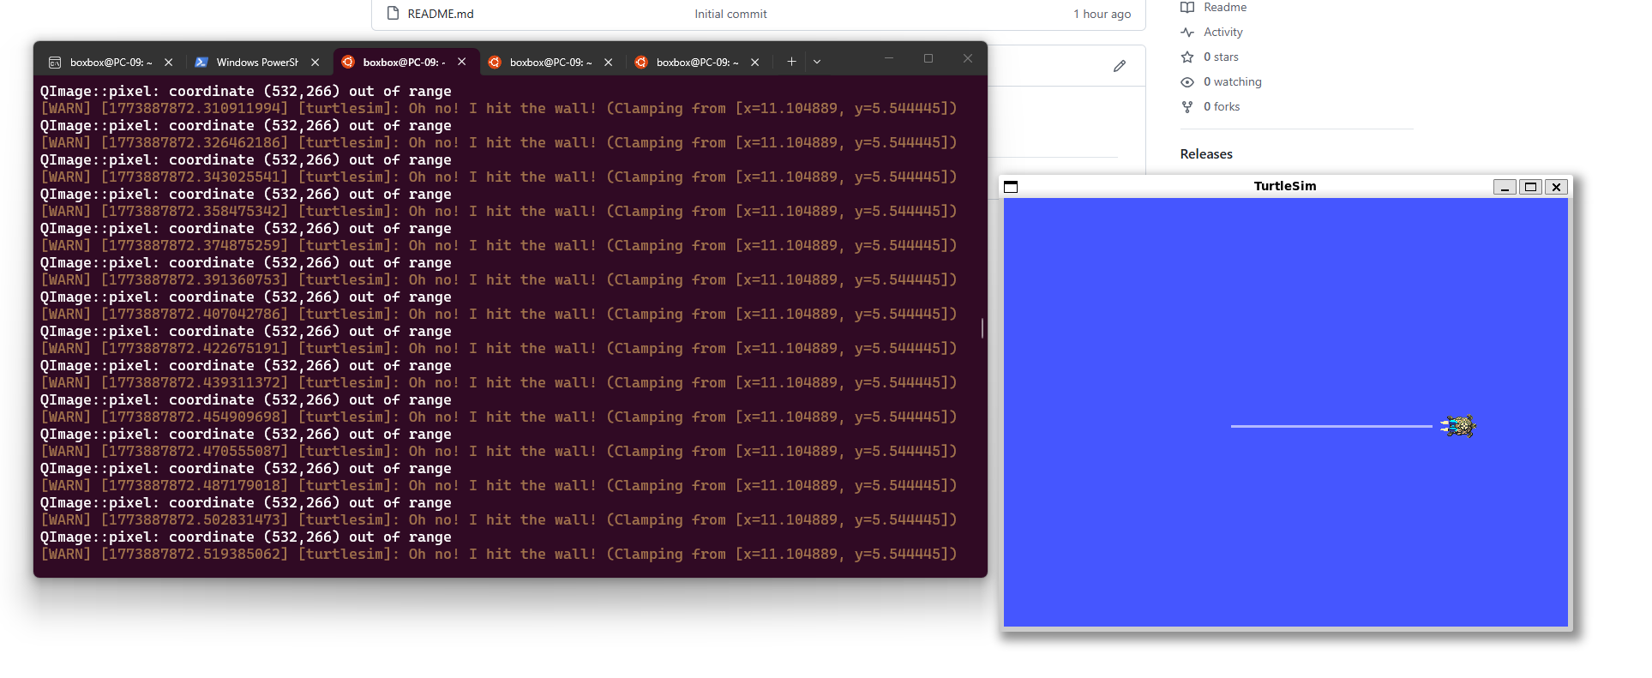Select the fourth boxbox@PC-09 Ubuntu tab
Viewport: 1652px width, 678px height.
click(550, 62)
